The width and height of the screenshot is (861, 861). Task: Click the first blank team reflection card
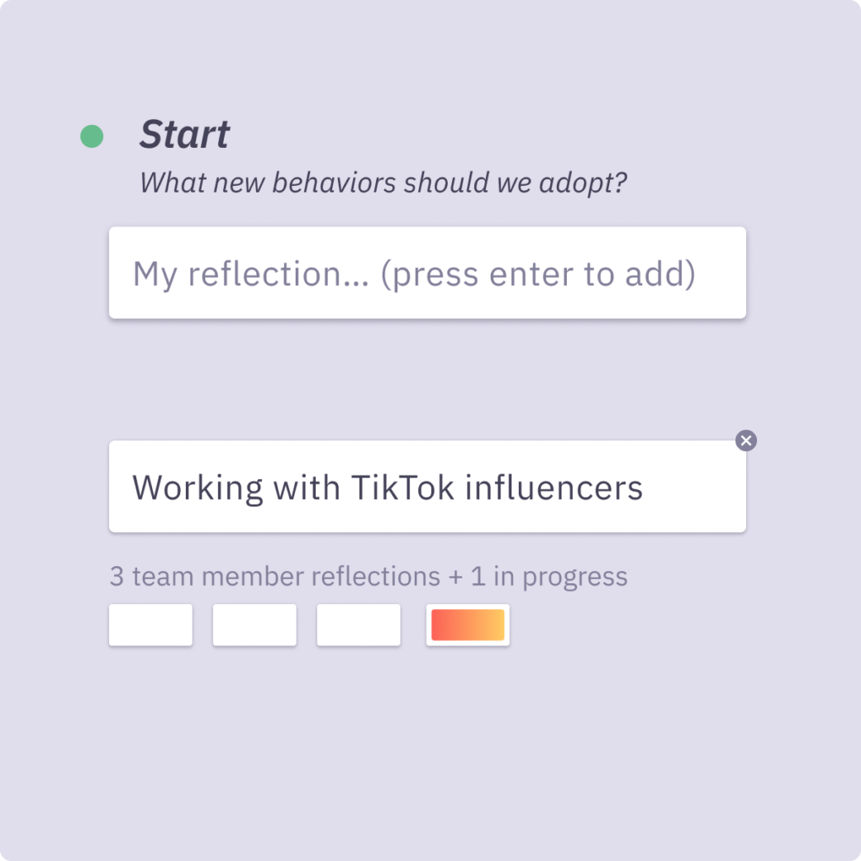150,625
